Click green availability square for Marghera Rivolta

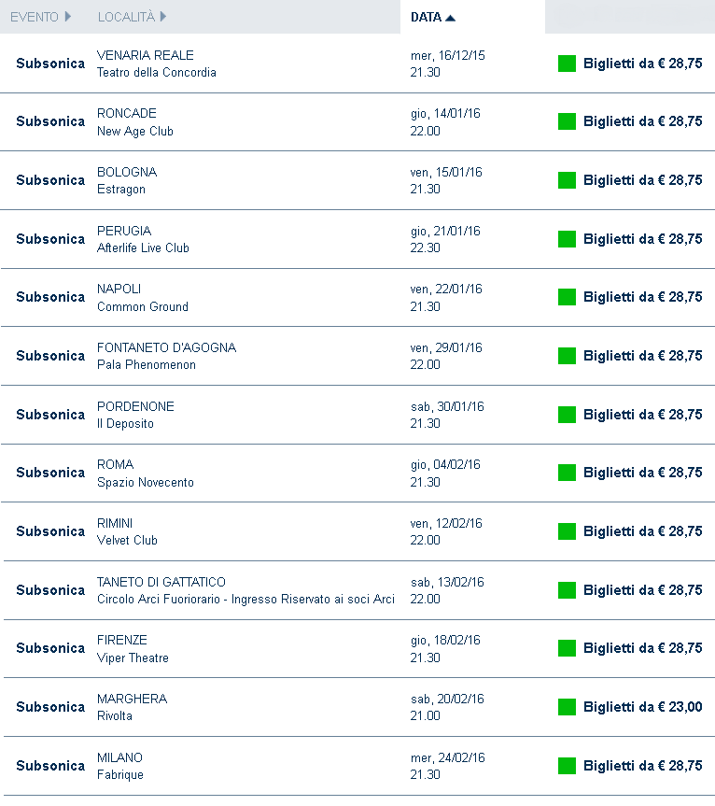click(567, 707)
